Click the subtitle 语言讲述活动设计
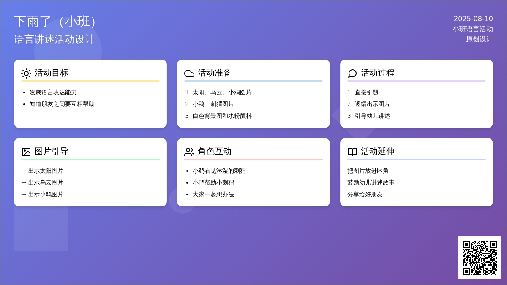Screen dimensions: 507x285 click(x=55, y=39)
